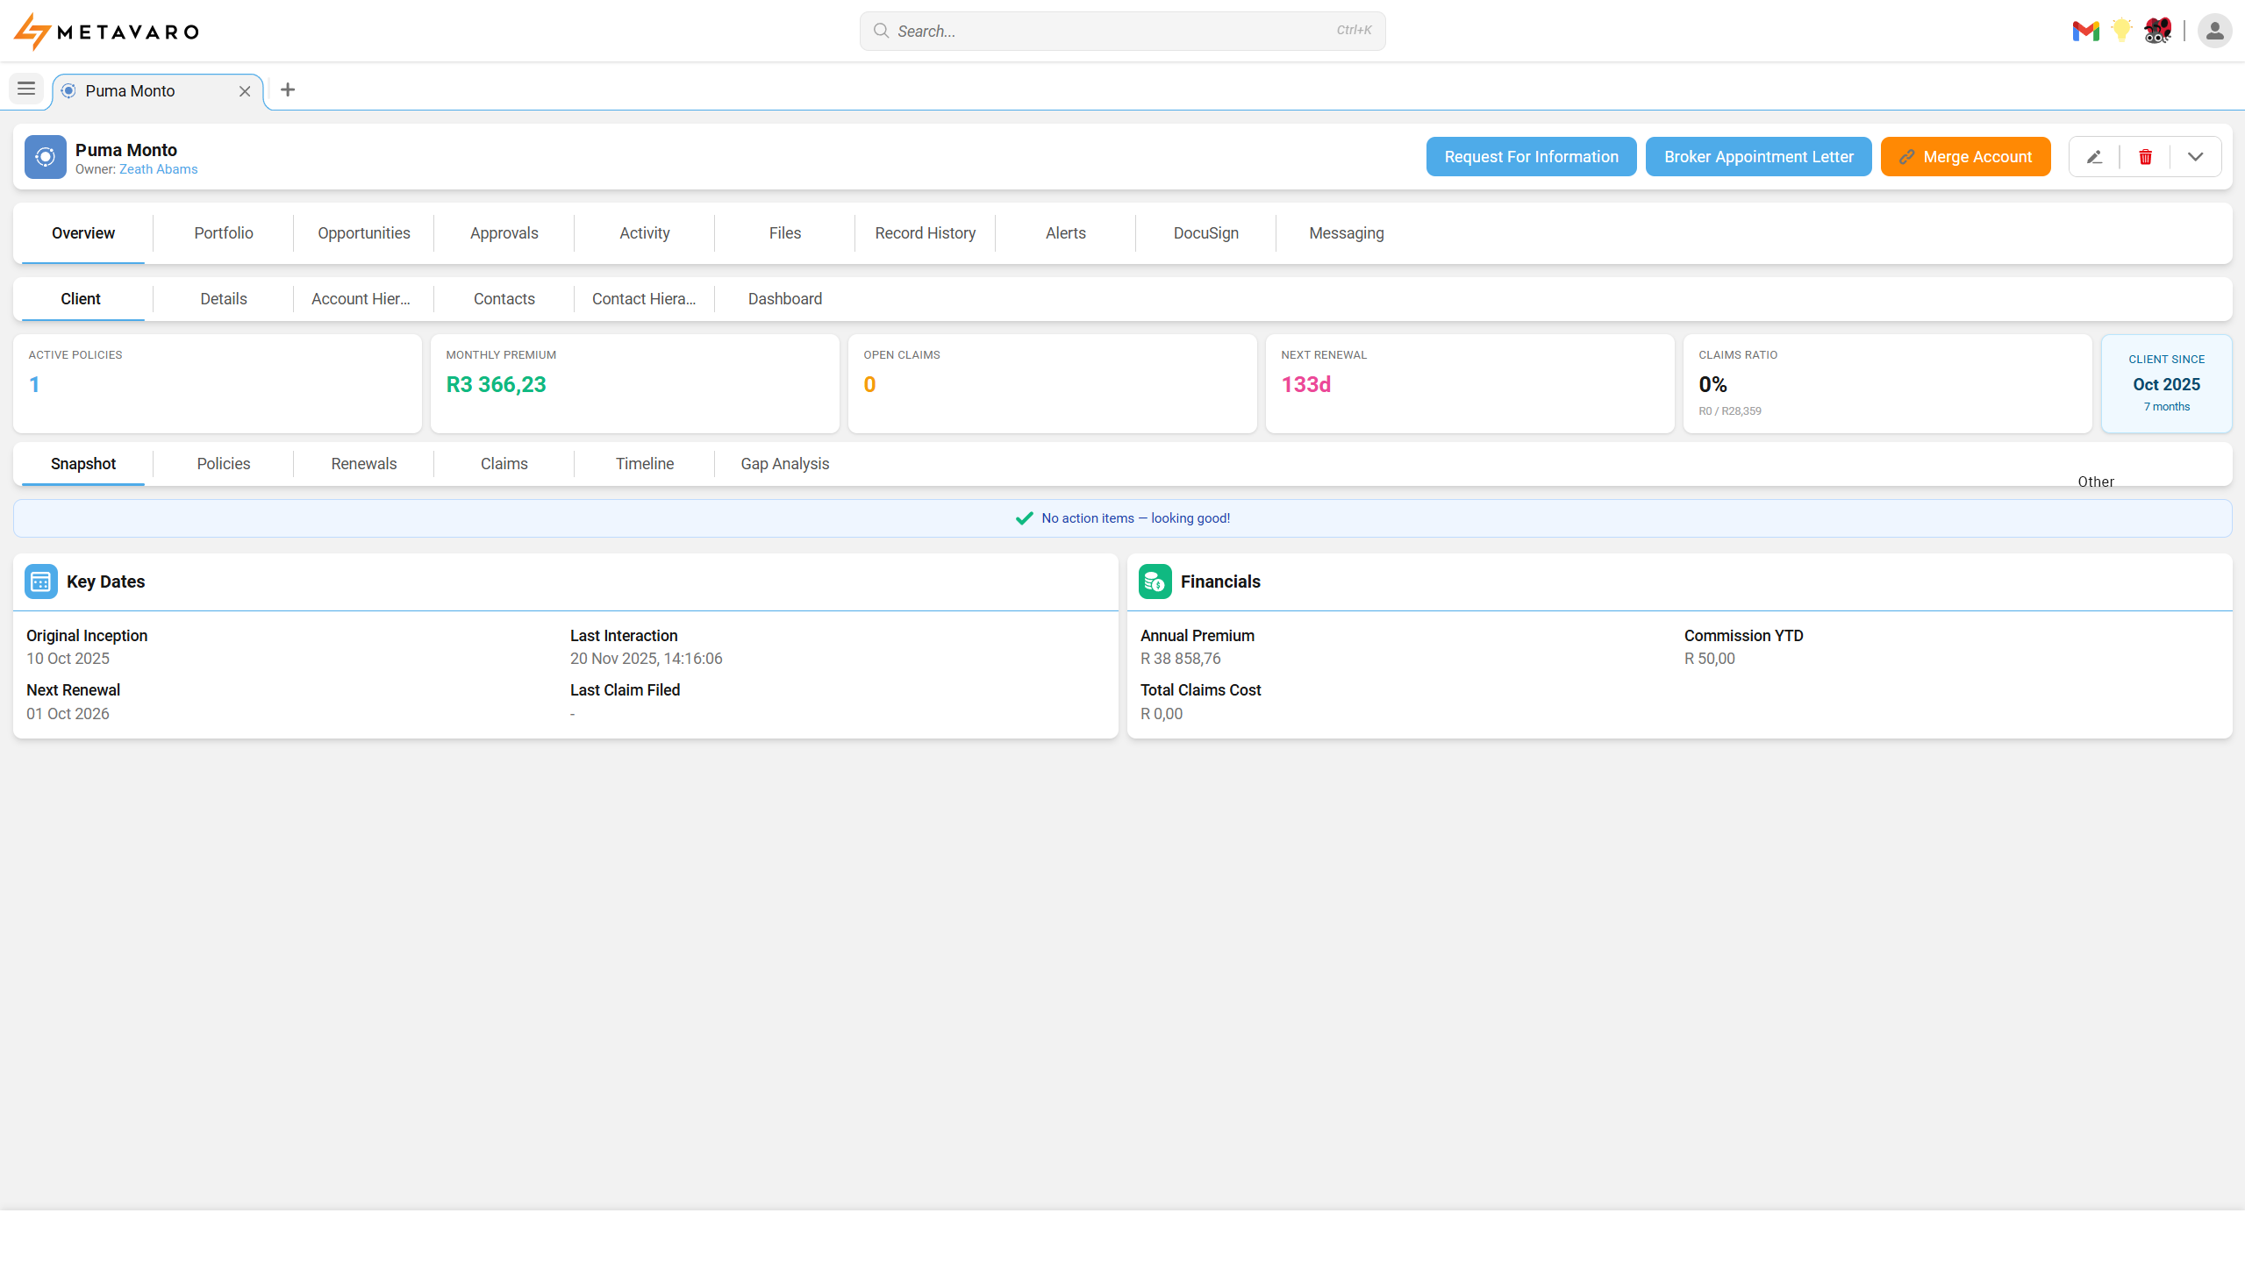The width and height of the screenshot is (2245, 1263).
Task: Open owner link Zeath Abams
Action: pos(158,169)
